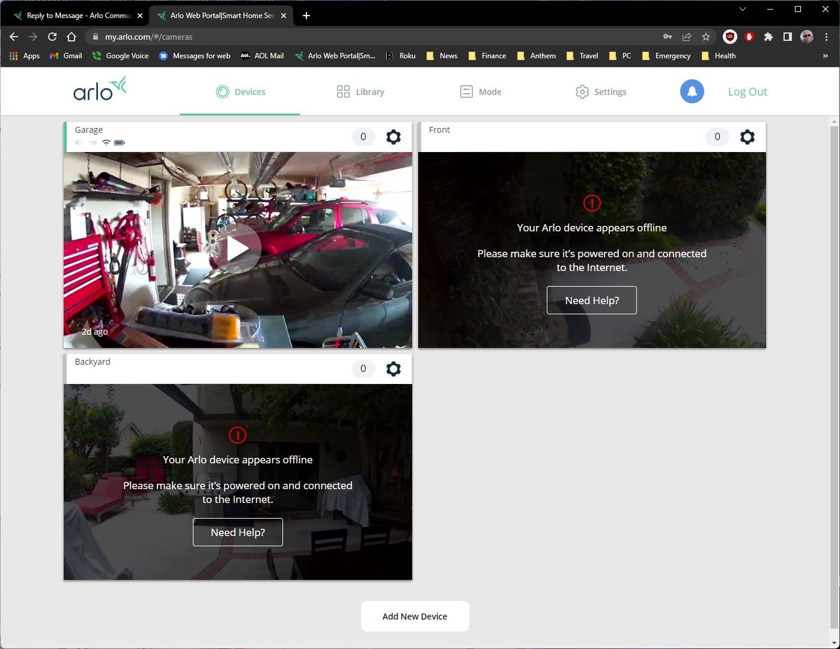Open the AOL Mail bookmark
The image size is (840, 649).
[262, 56]
